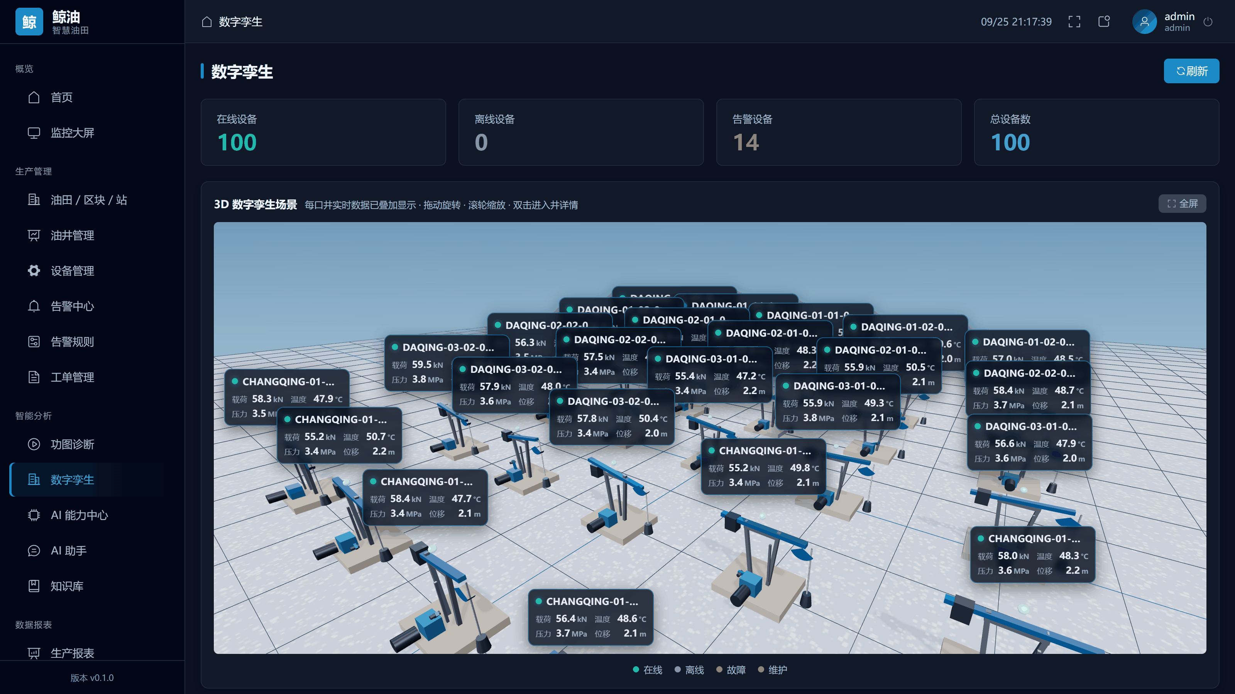The width and height of the screenshot is (1235, 694).
Task: Click the admin user avatar
Action: tap(1144, 22)
